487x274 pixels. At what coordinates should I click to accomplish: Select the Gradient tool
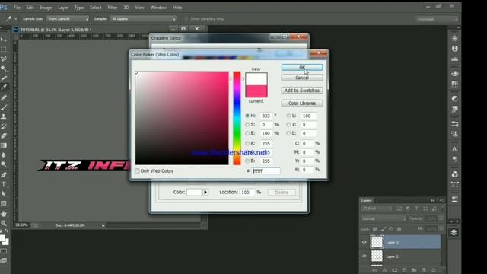point(3,145)
